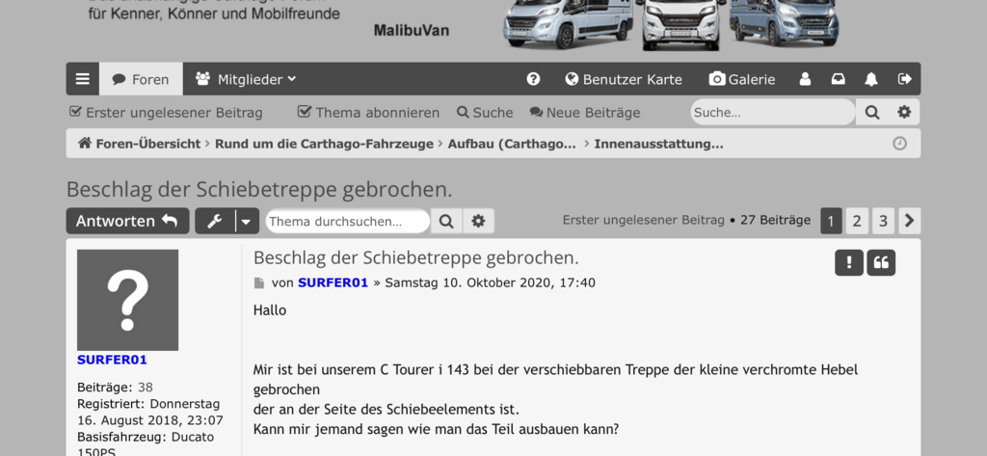Open the FAQ question mark icon

(533, 79)
